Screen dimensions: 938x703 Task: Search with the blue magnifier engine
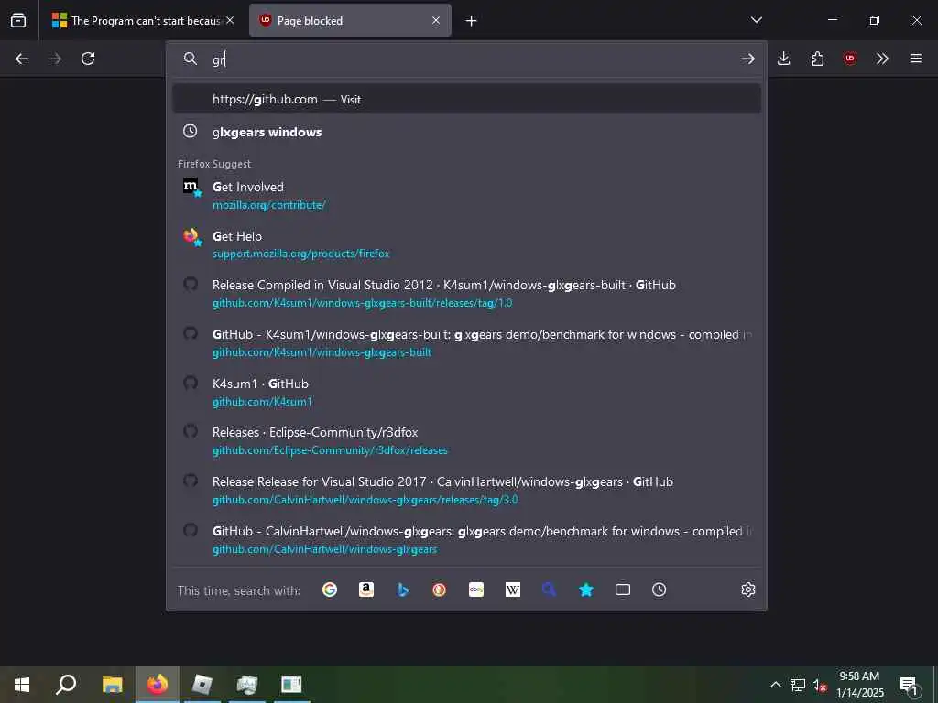[x=550, y=590]
